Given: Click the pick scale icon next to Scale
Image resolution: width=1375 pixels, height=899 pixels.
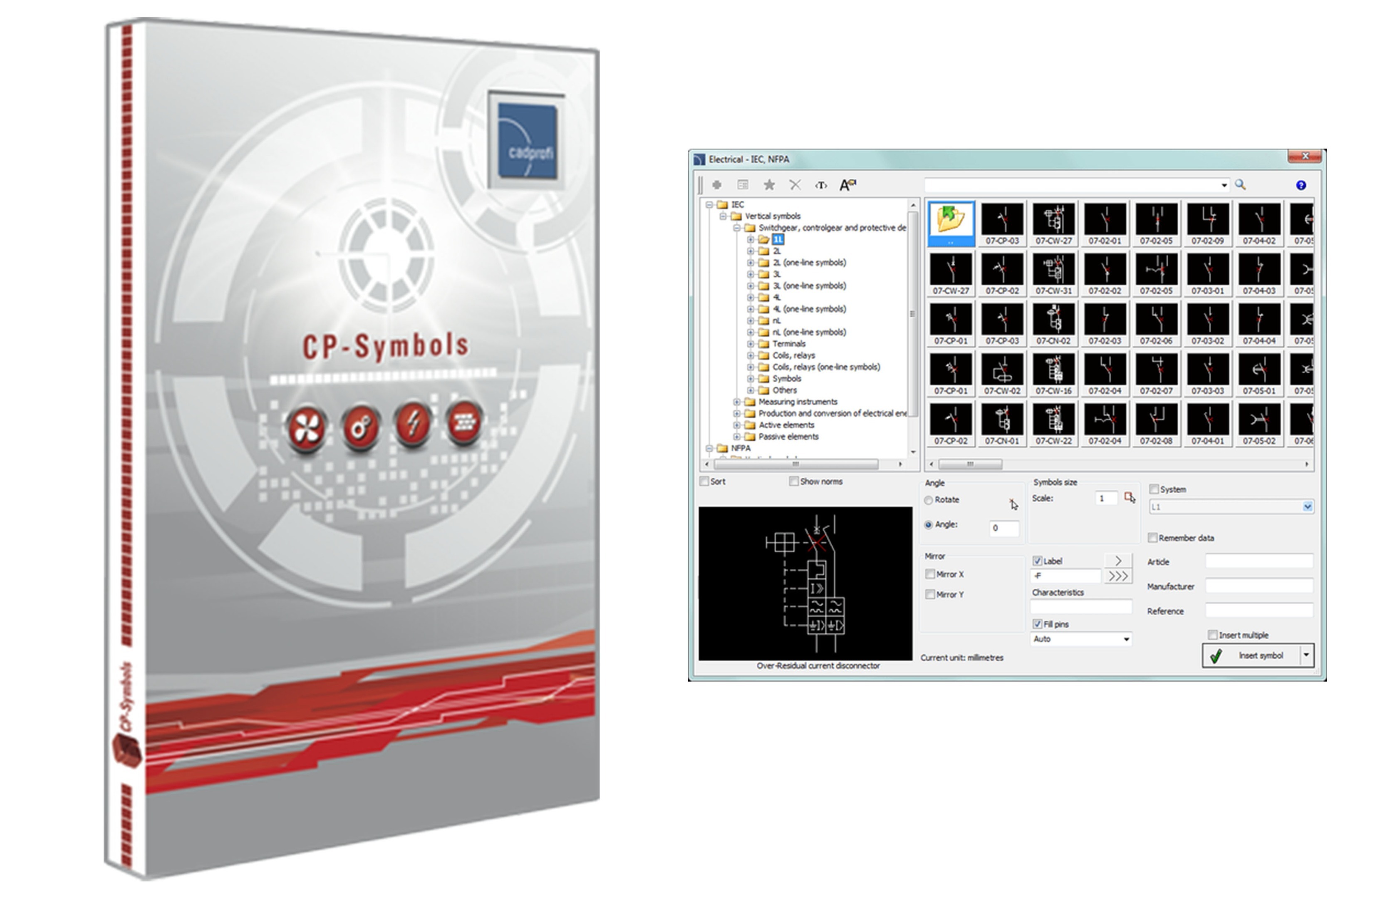Looking at the screenshot, I should coord(1130,498).
